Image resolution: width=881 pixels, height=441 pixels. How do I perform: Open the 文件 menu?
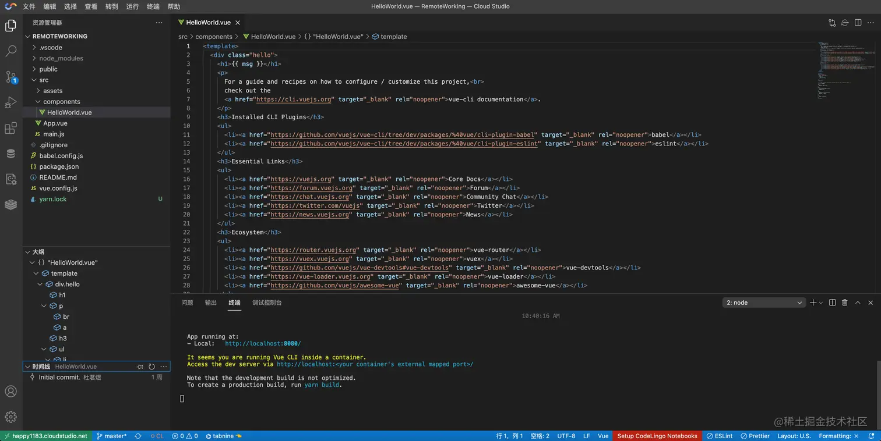click(29, 6)
